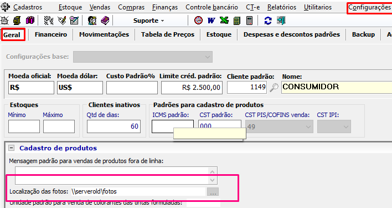Click the blue refresh arrows icon

click(268, 21)
